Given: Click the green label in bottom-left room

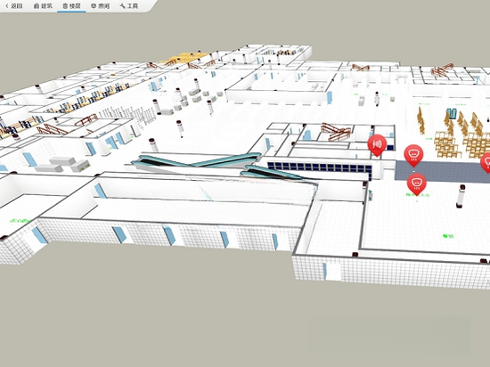Looking at the screenshot, I should point(20,221).
